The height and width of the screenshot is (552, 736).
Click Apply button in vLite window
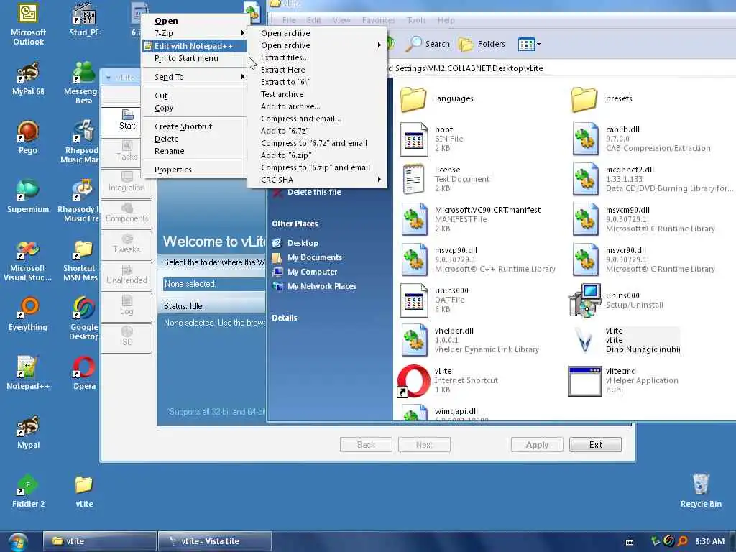click(537, 444)
